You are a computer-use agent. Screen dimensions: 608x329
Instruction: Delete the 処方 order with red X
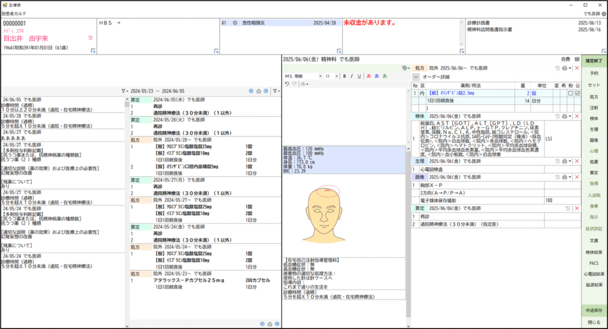(x=577, y=68)
